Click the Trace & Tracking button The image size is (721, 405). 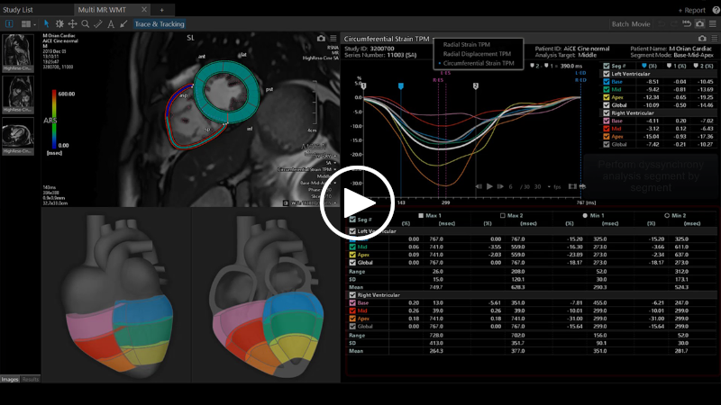[x=160, y=24]
